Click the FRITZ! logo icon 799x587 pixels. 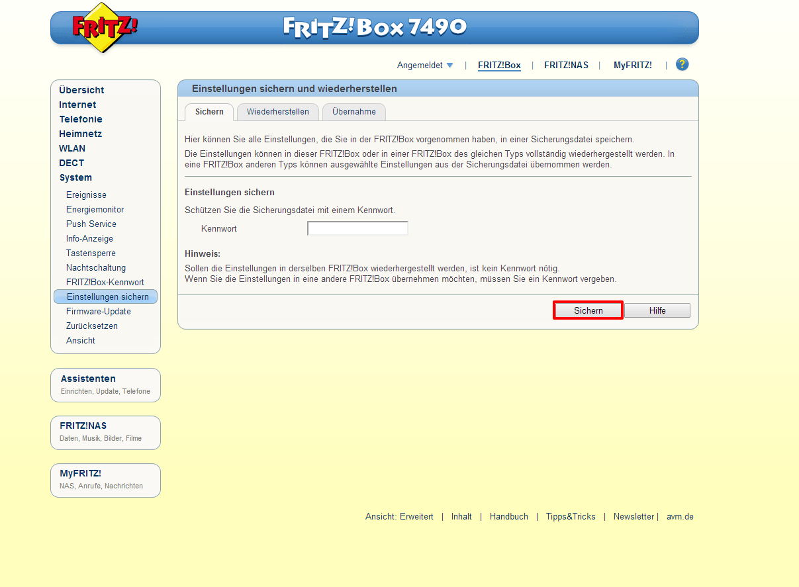coord(105,28)
